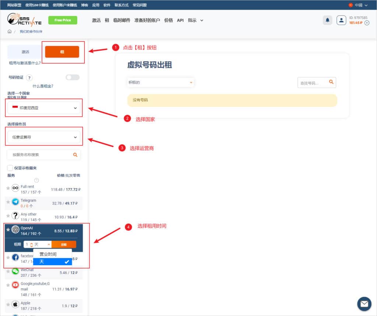Viewport: 377px width, 316px height.
Task: Click the help icon above Full rent
Action: [36, 180]
